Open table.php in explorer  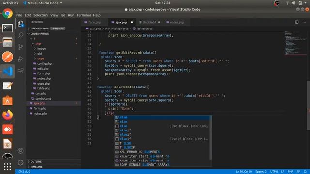pyautogui.click(x=44, y=88)
